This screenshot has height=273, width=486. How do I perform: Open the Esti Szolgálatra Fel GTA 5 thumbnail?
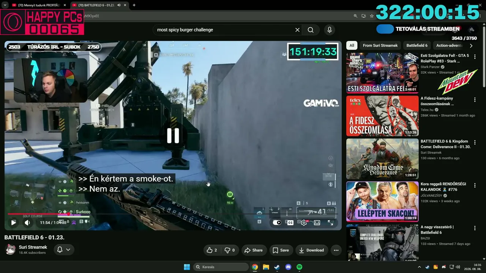[382, 73]
